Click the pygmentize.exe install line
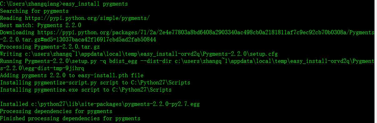This screenshot has height=123, width=377. pos(86,90)
